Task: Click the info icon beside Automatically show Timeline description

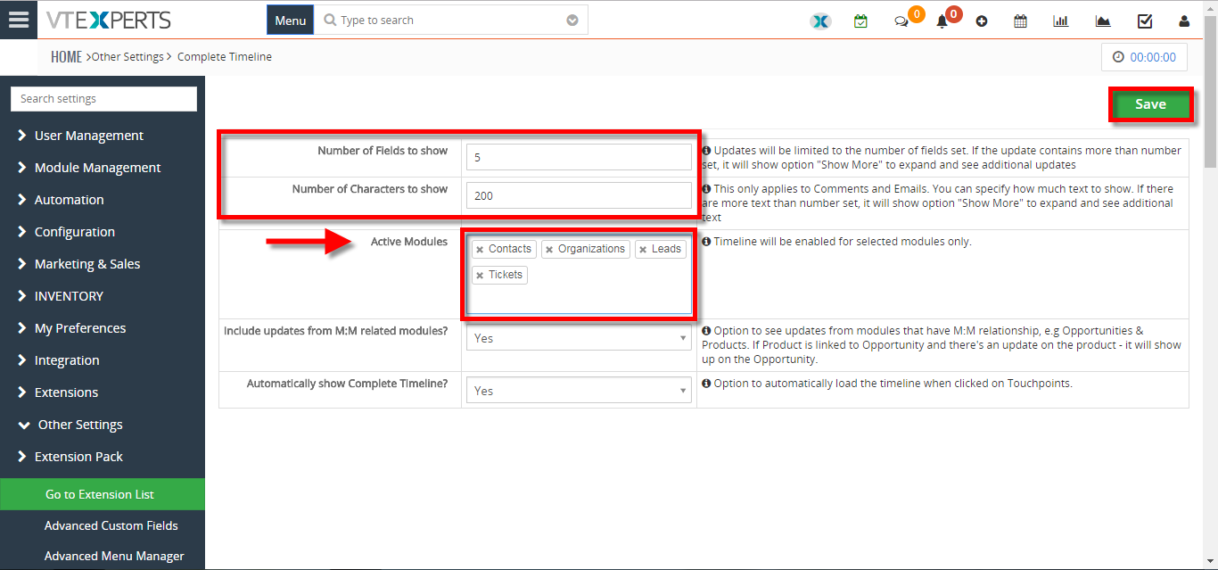Action: 706,384
